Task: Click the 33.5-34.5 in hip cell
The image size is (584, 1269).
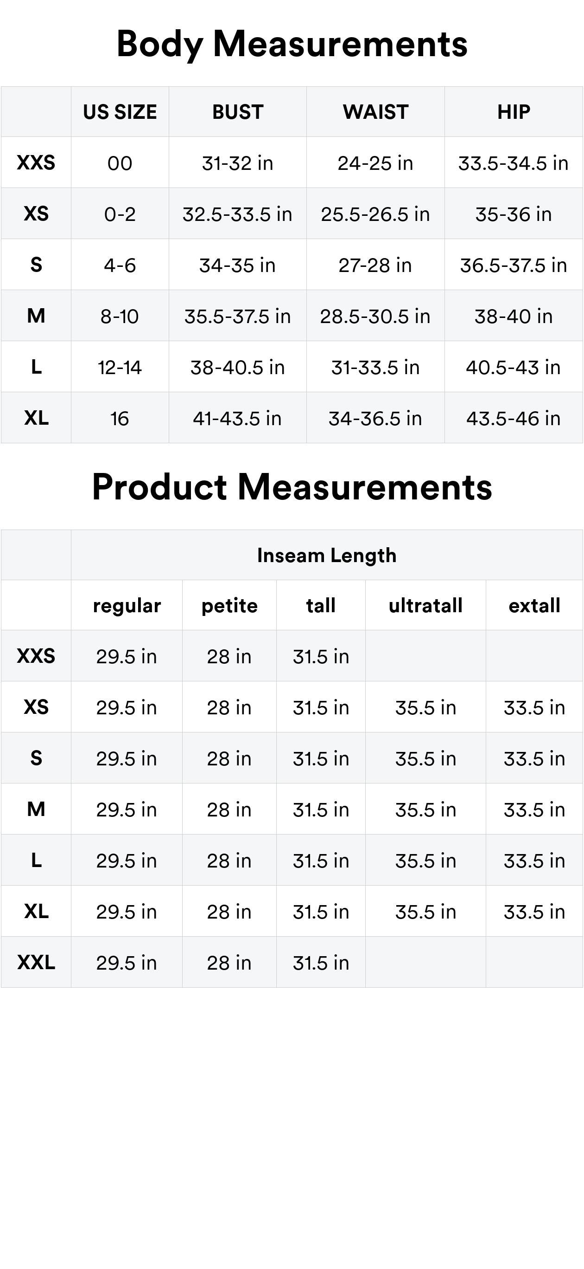Action: [x=514, y=163]
